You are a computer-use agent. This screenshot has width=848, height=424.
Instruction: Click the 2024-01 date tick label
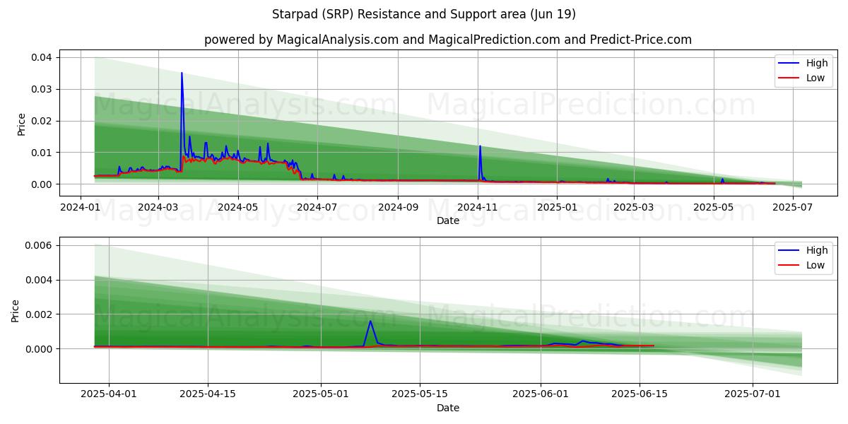[x=79, y=207]
